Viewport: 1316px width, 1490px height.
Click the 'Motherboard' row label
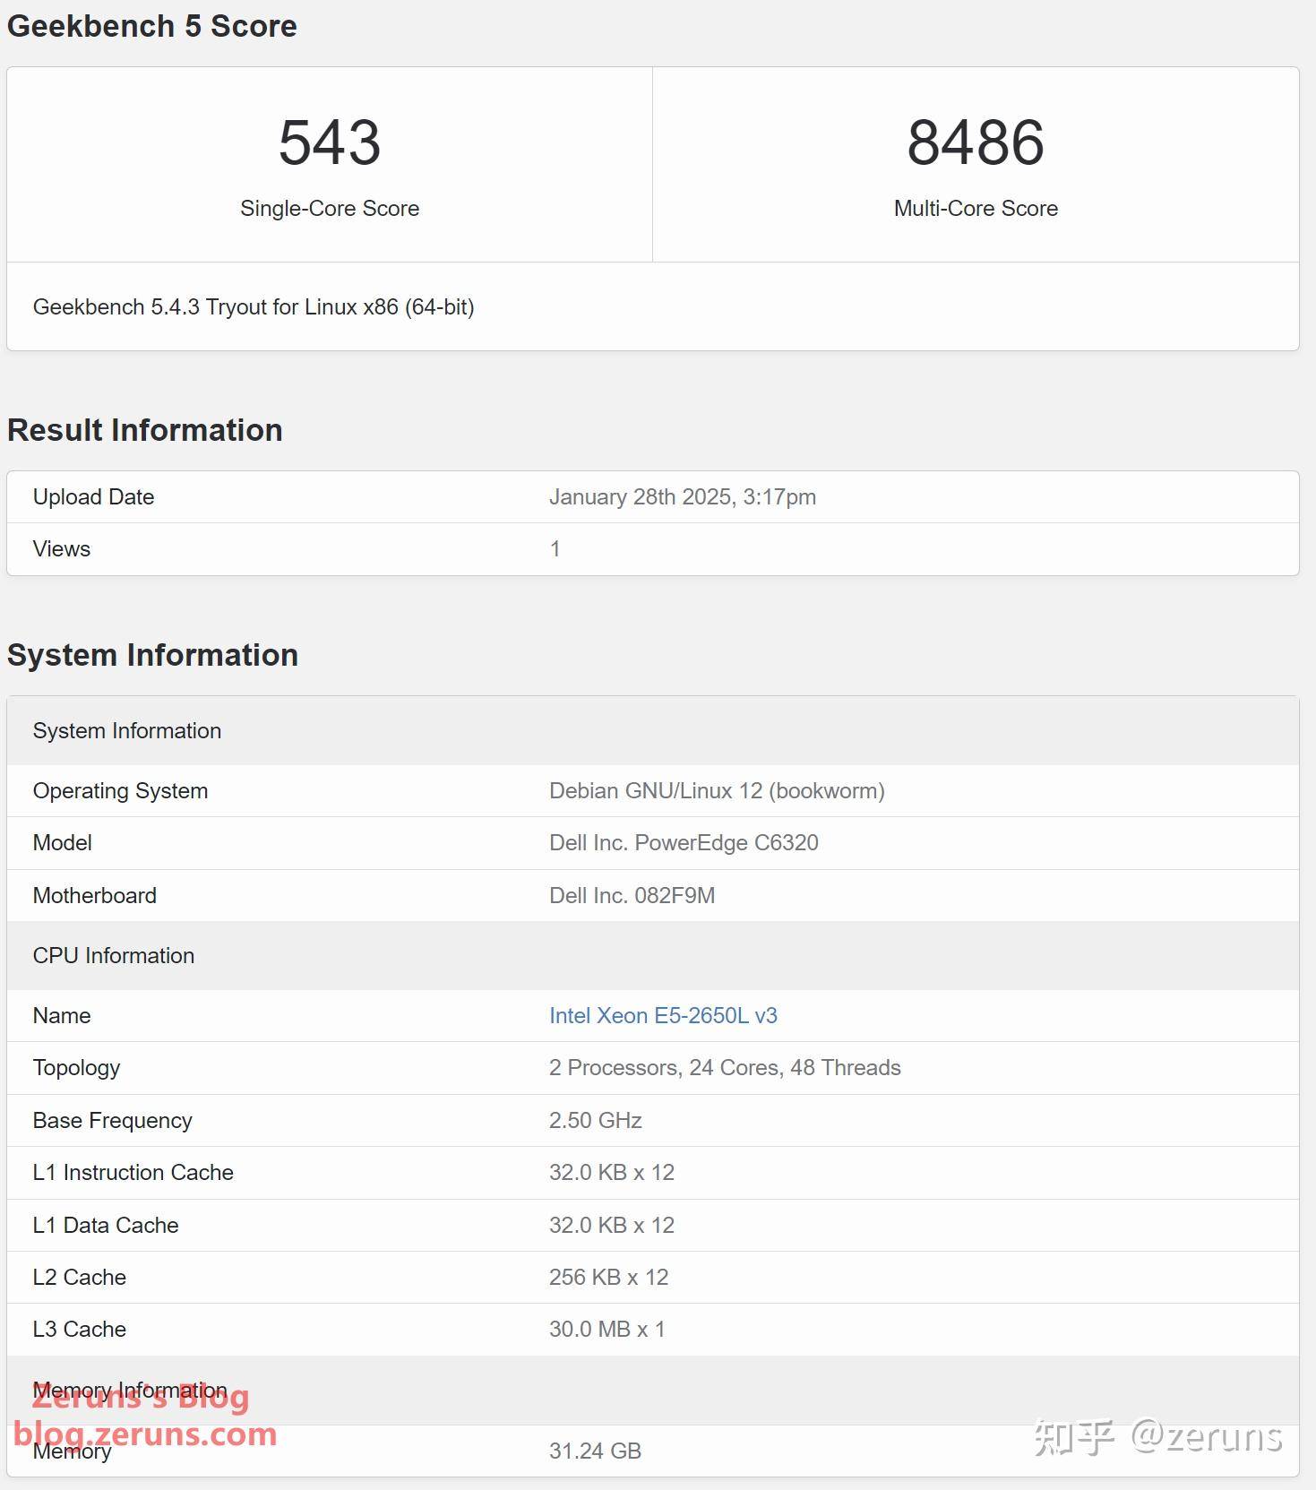(95, 896)
